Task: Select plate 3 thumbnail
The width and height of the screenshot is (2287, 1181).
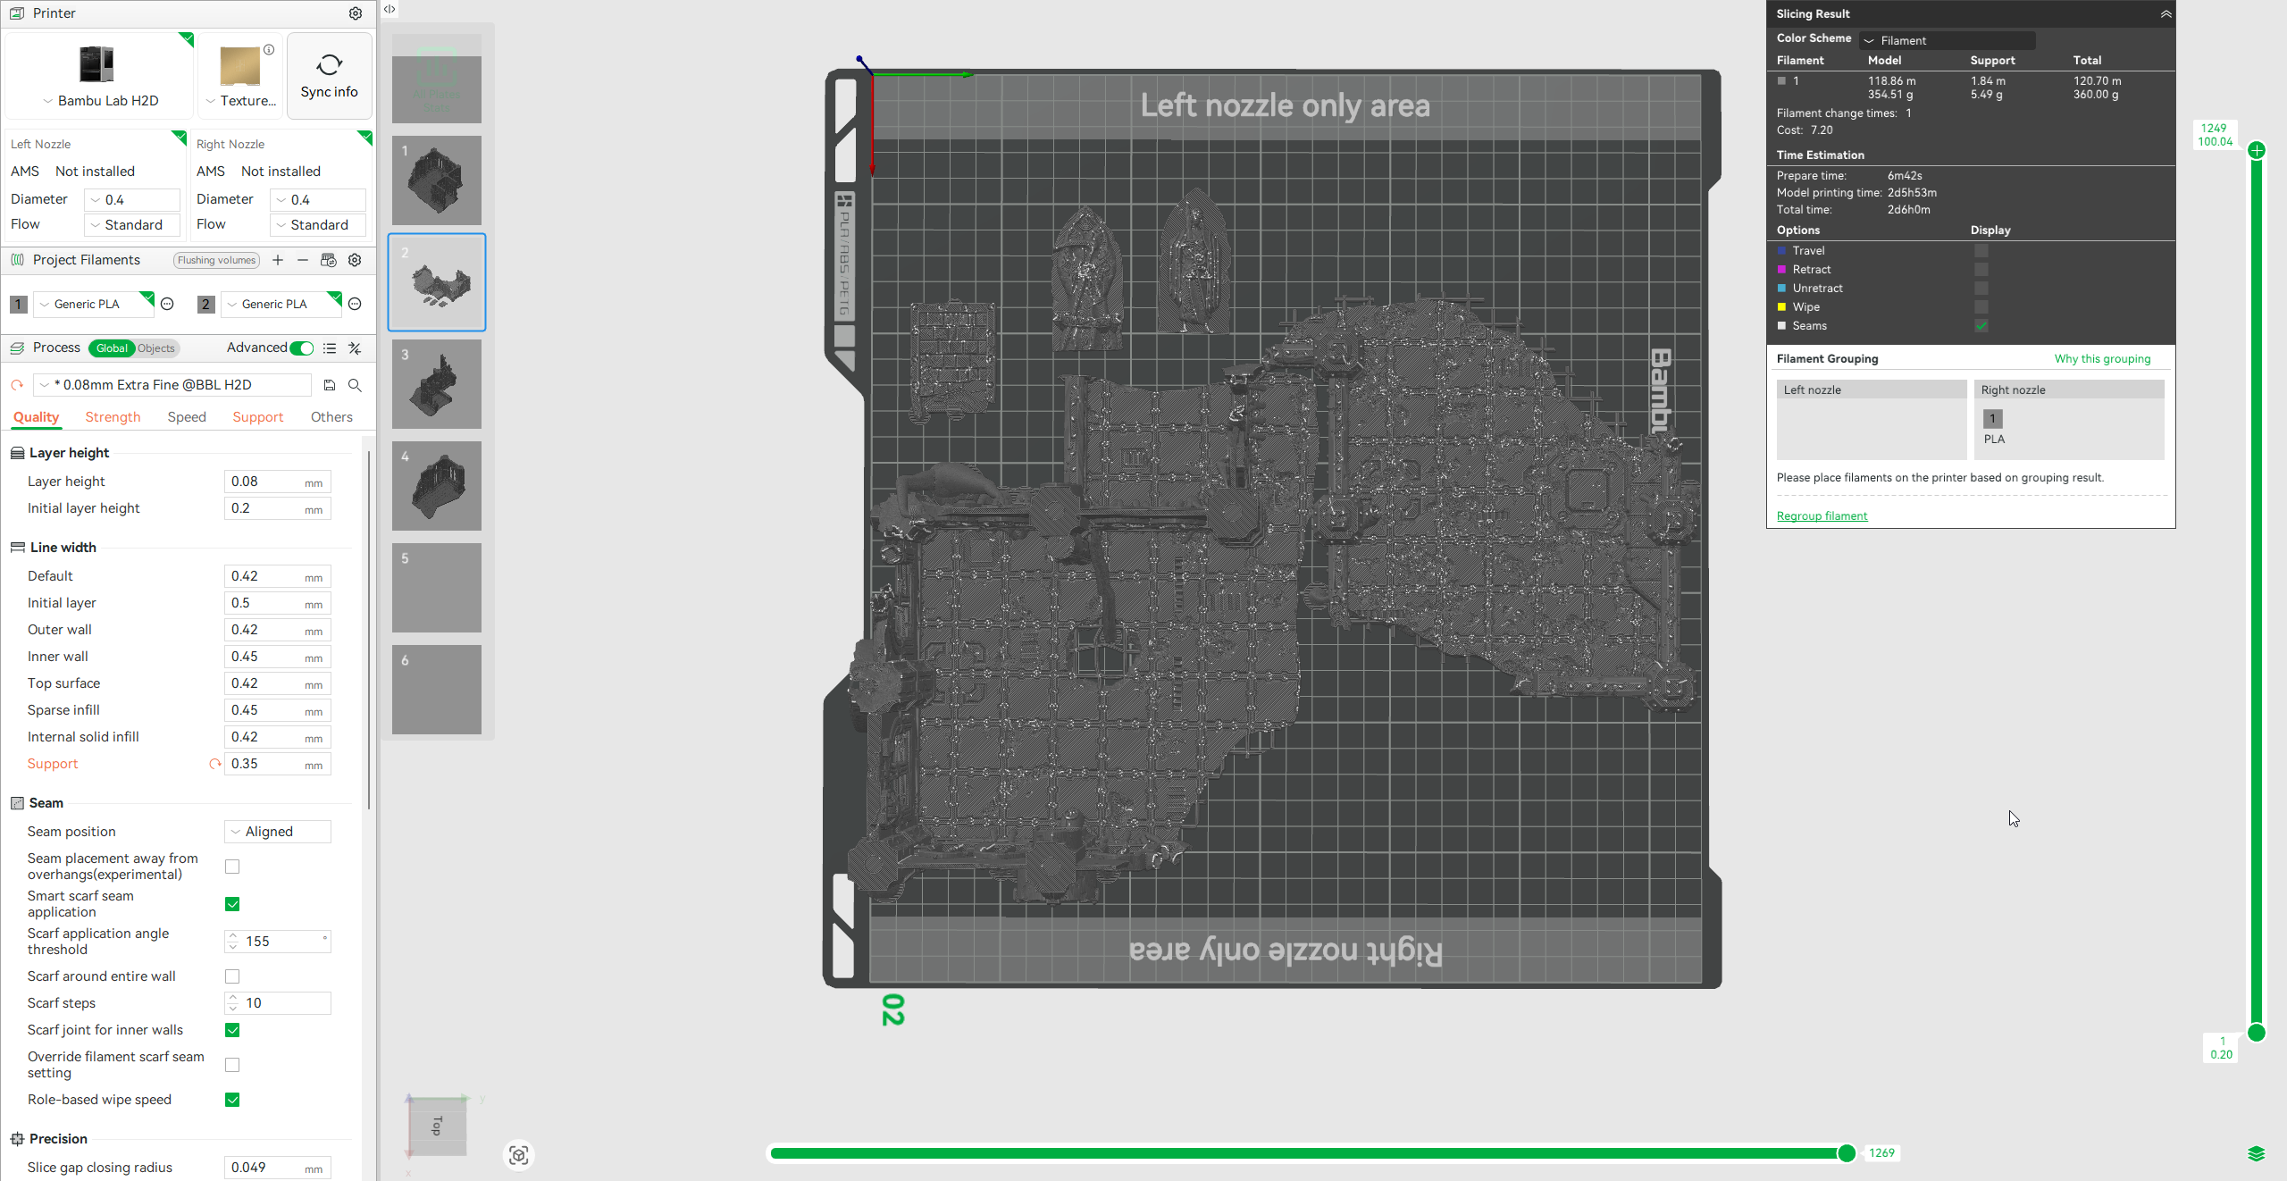Action: point(437,384)
